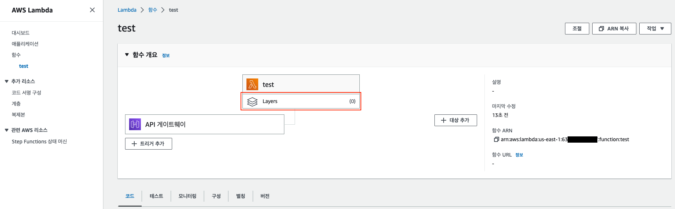Select test under 함수 in sidebar

coord(24,66)
